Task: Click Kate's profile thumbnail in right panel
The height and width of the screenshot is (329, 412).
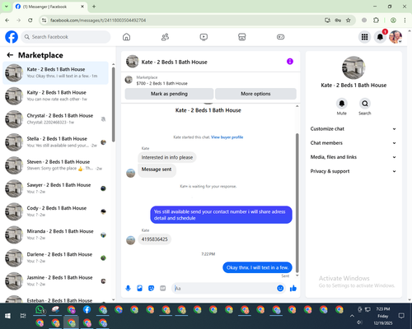Action: 353,67
